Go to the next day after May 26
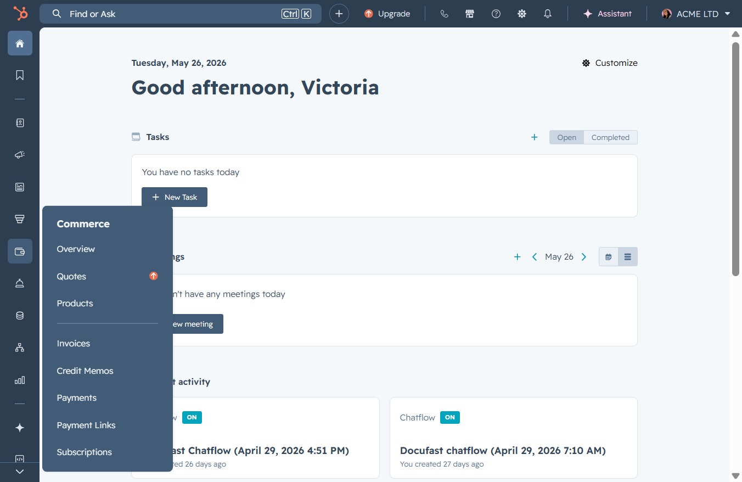The height and width of the screenshot is (482, 742). pyautogui.click(x=584, y=257)
